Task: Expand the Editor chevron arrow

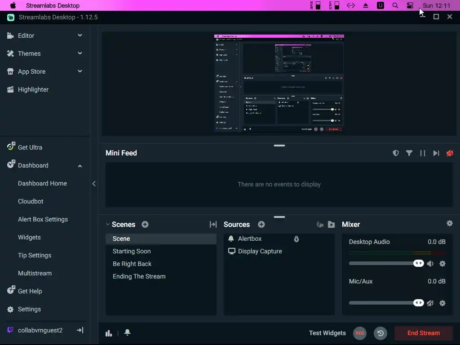Action: (x=80, y=35)
